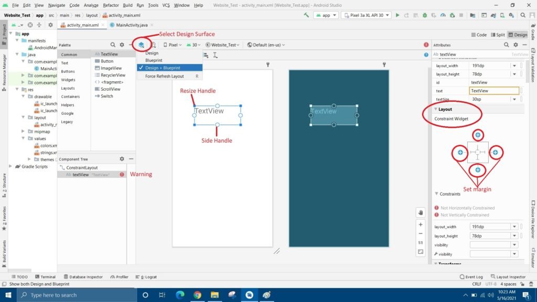Collapse the drawable folder
Screen dimensions: 537x302
coord(23,96)
